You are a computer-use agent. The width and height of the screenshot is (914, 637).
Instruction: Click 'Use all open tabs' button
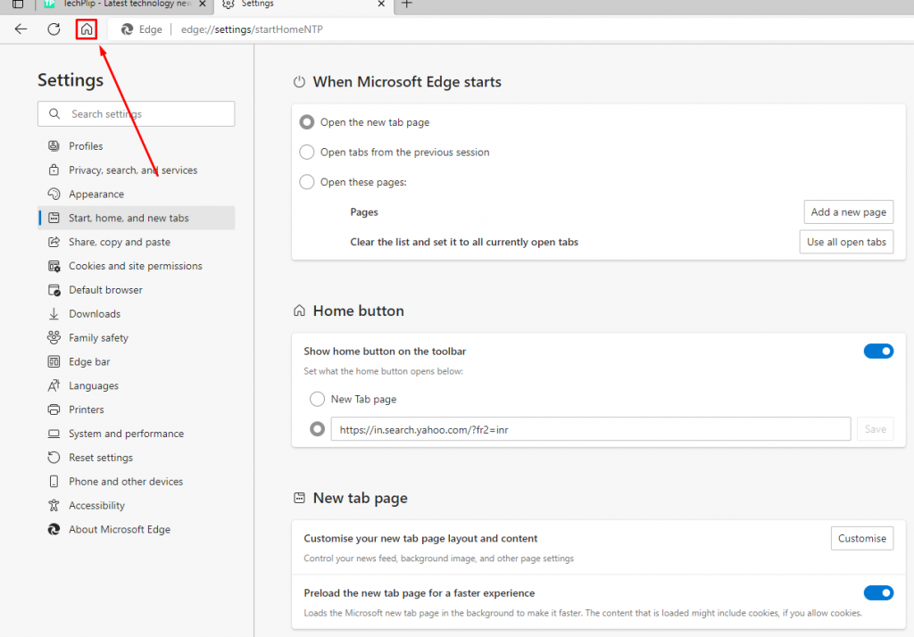[846, 242]
